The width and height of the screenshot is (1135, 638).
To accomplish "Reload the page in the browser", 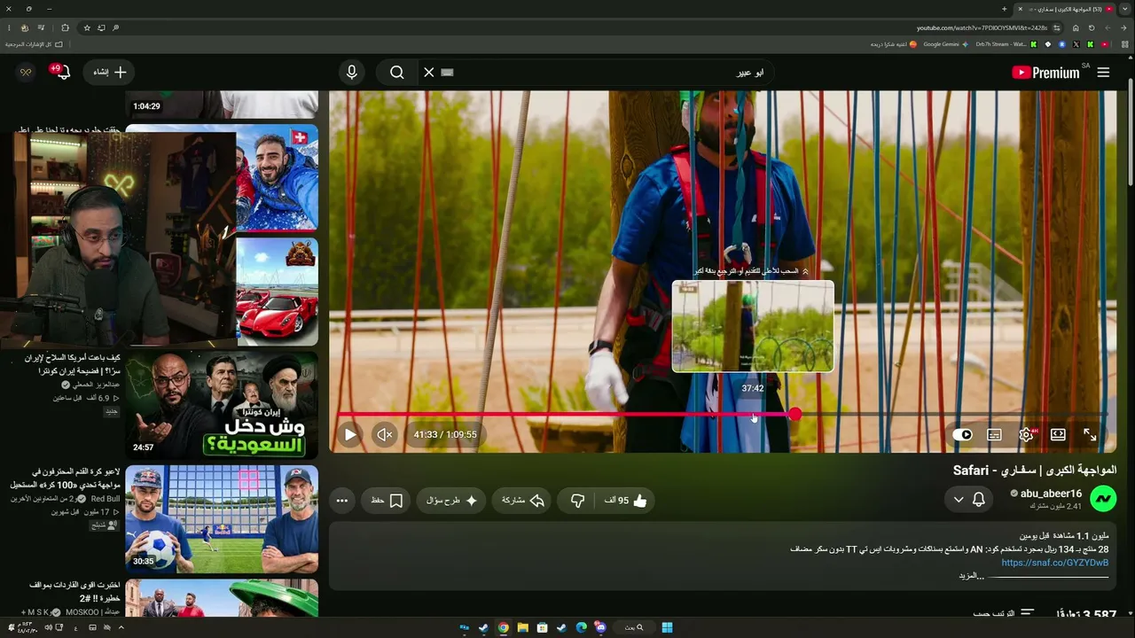I will coord(1092,27).
